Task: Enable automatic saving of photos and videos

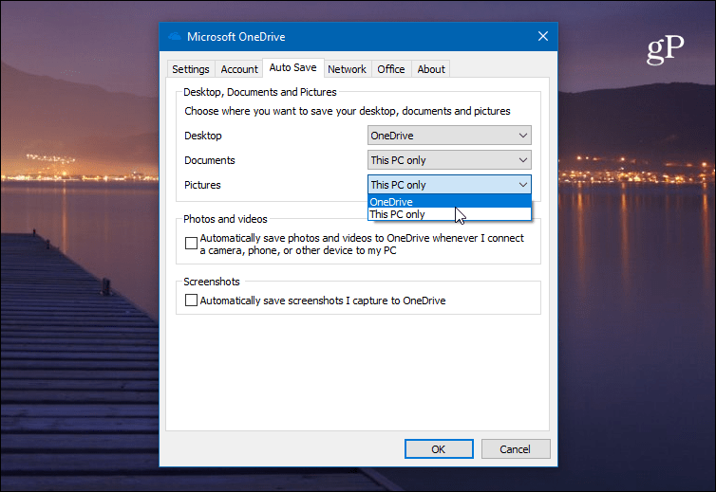Action: (x=191, y=243)
